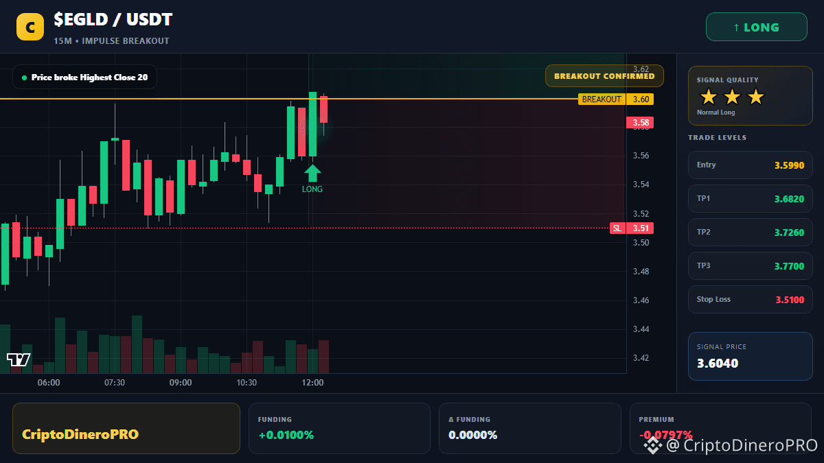The image size is (824, 463).
Task: Click the 3.48 price axis label
Action: 641,272
